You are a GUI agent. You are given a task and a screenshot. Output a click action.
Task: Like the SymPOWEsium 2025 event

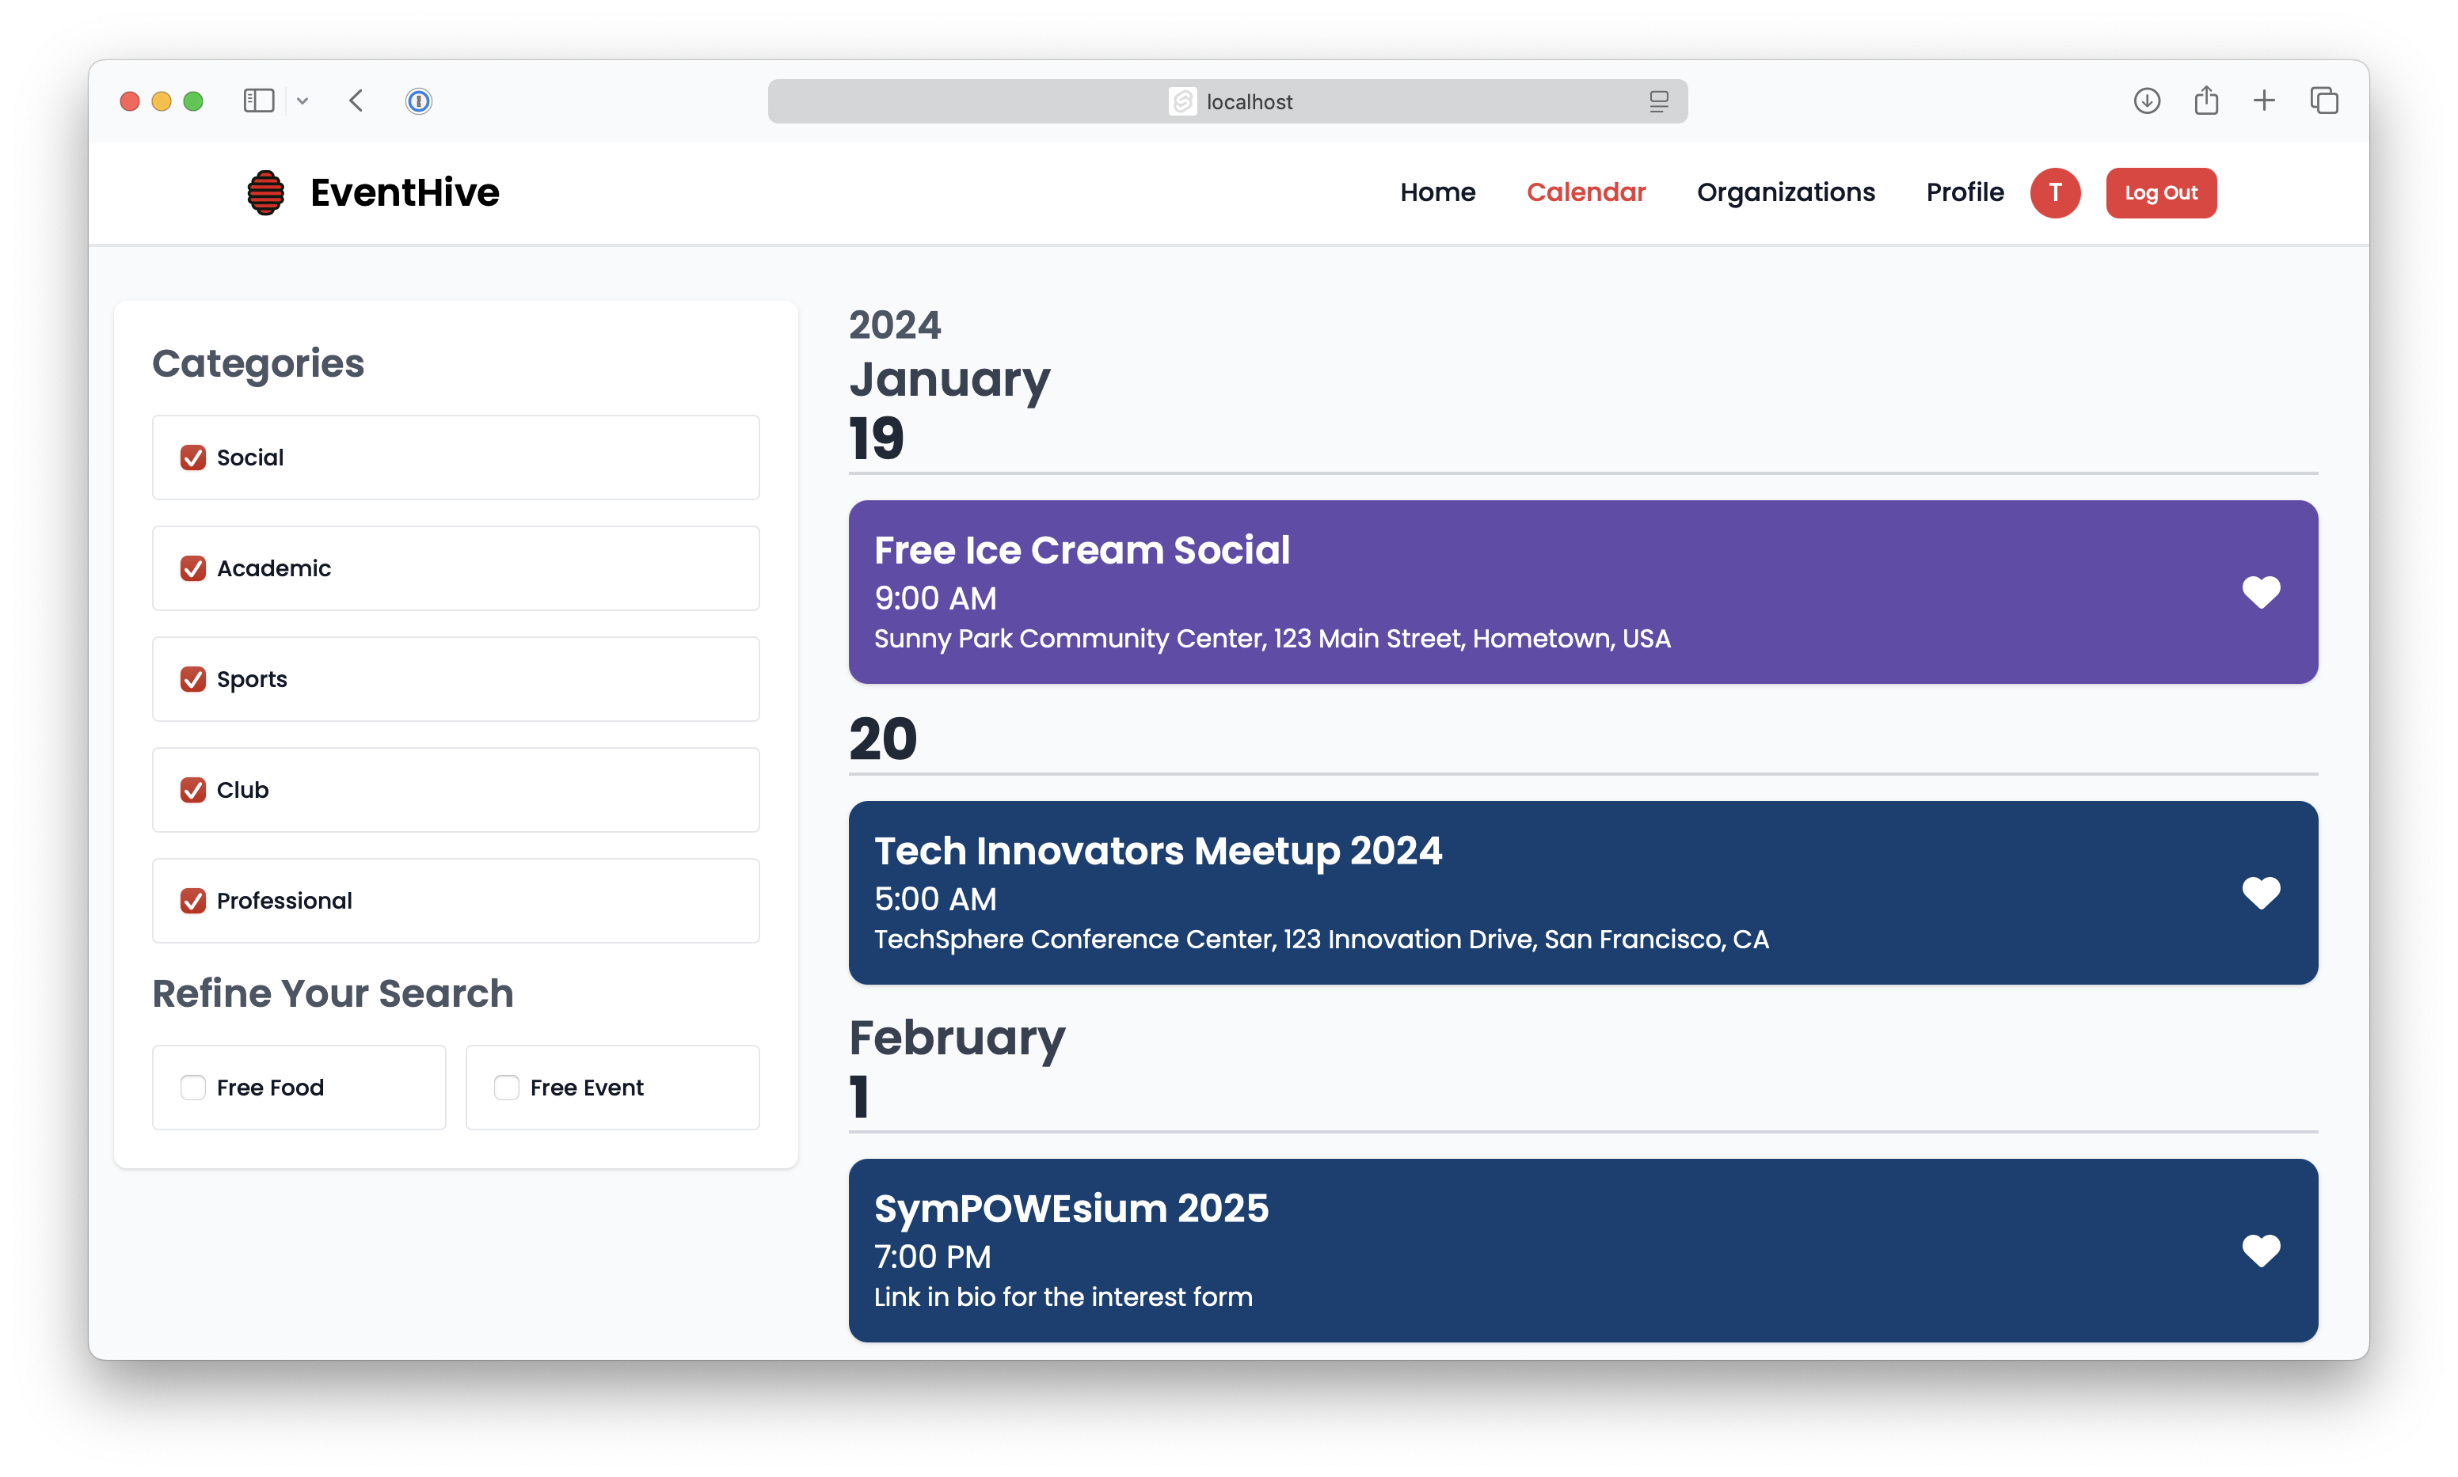click(2260, 1250)
